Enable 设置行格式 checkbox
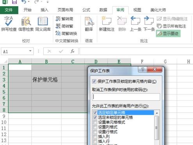The image size is (193, 145). pos(95,132)
